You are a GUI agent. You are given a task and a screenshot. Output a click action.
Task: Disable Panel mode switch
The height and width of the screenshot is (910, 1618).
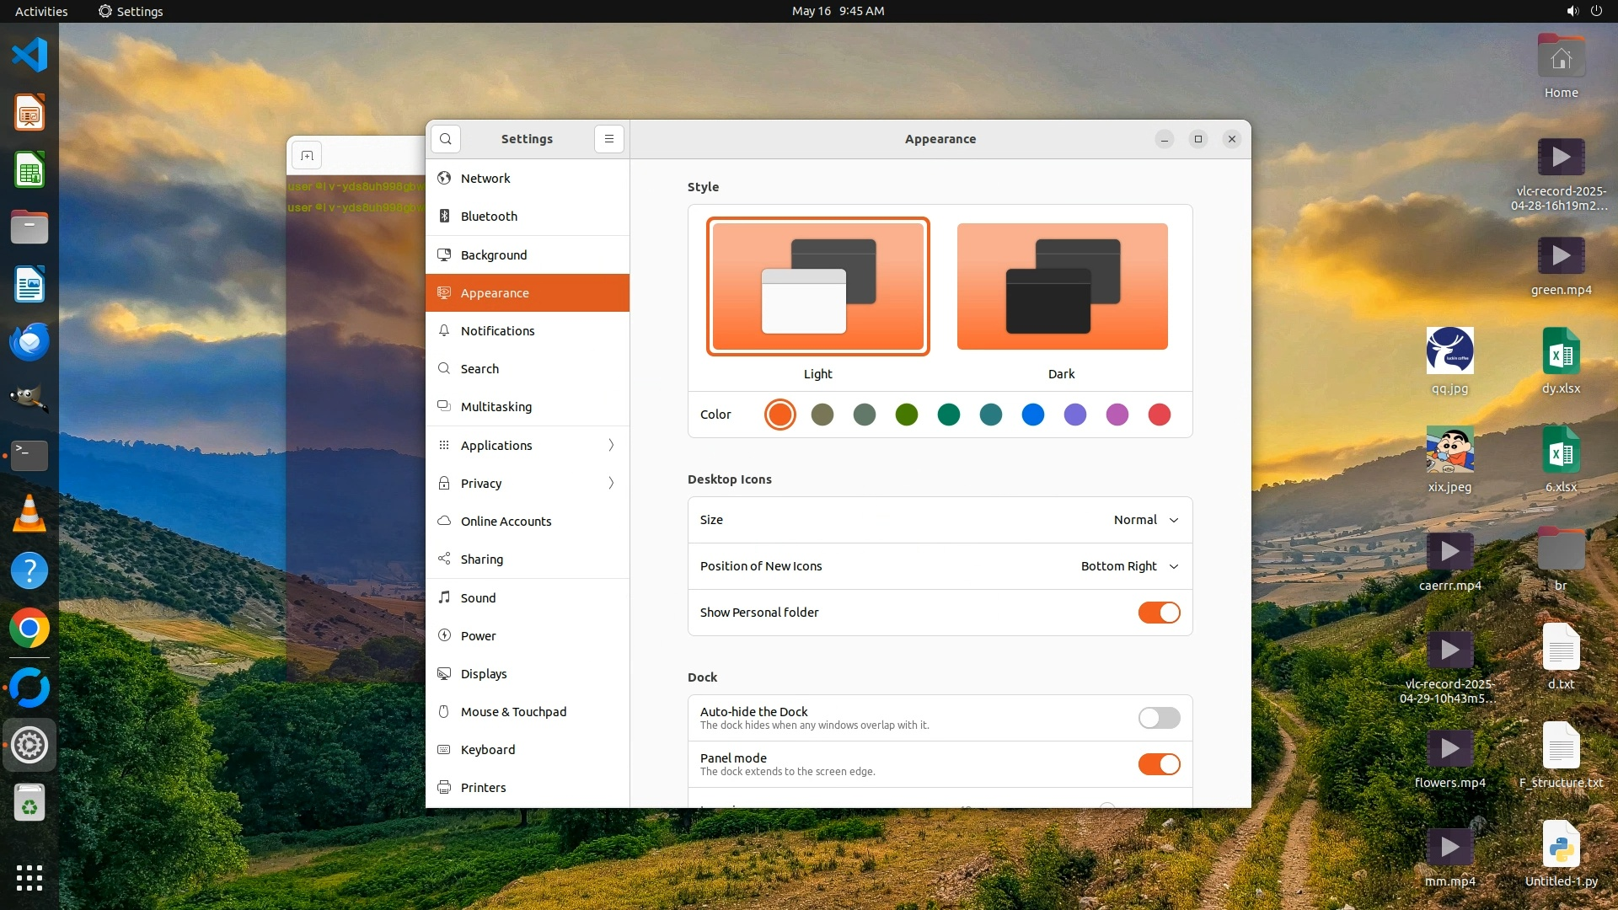coord(1159,764)
